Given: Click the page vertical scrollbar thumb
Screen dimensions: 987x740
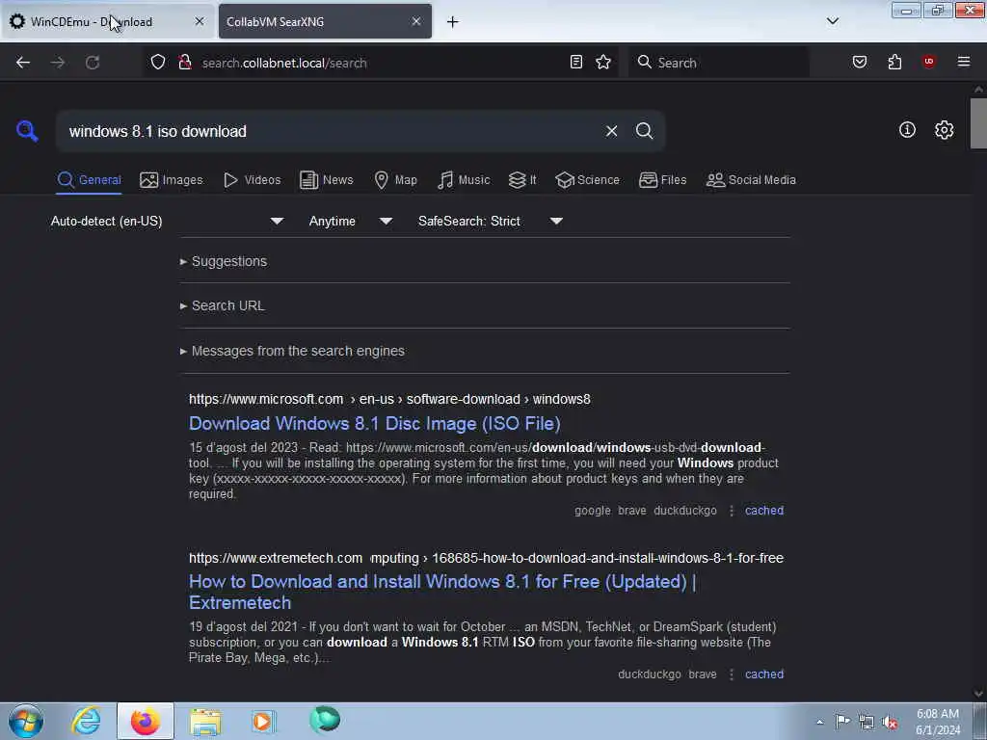Looking at the screenshot, I should coord(978,122).
